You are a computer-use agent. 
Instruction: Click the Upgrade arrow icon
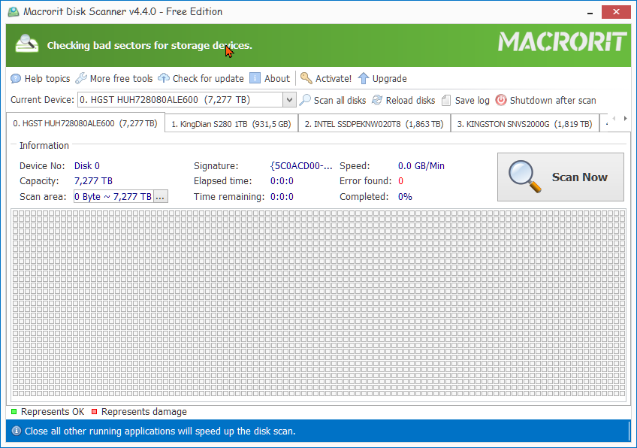click(x=363, y=78)
